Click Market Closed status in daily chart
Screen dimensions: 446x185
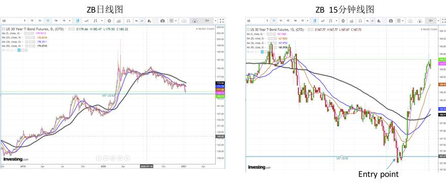point(205,29)
